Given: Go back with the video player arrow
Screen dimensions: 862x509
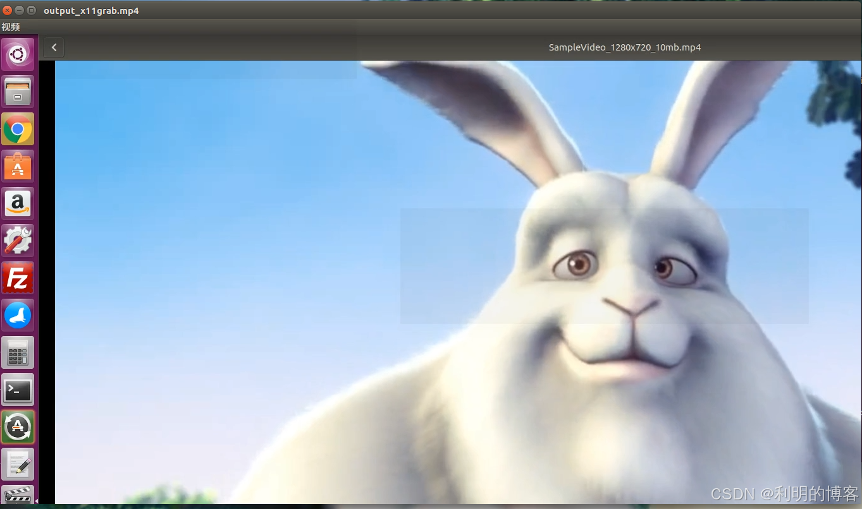Looking at the screenshot, I should point(54,47).
